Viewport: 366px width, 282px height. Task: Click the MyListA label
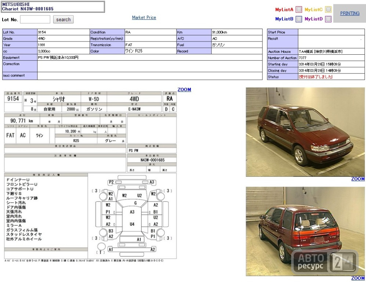pos(284,10)
